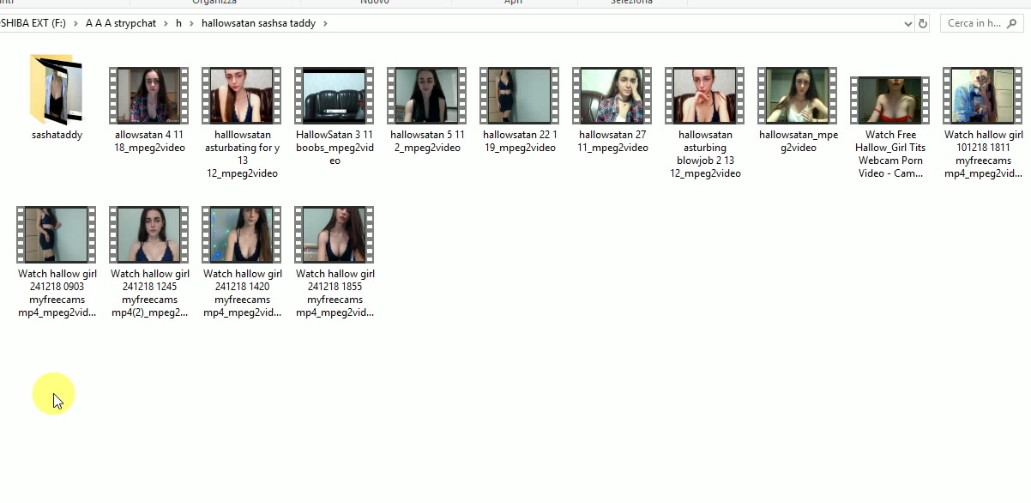Expand the chevron after A A A strypchat

[x=166, y=24]
